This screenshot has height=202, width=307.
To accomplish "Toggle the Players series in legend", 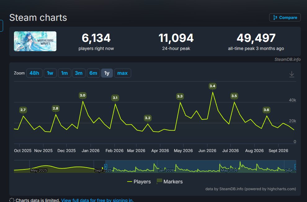I will coord(139,182).
